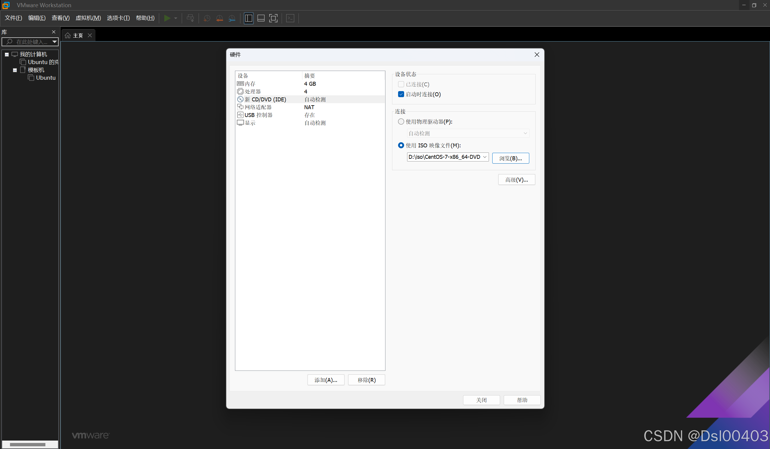Select the 模板机 folder item

coord(36,70)
